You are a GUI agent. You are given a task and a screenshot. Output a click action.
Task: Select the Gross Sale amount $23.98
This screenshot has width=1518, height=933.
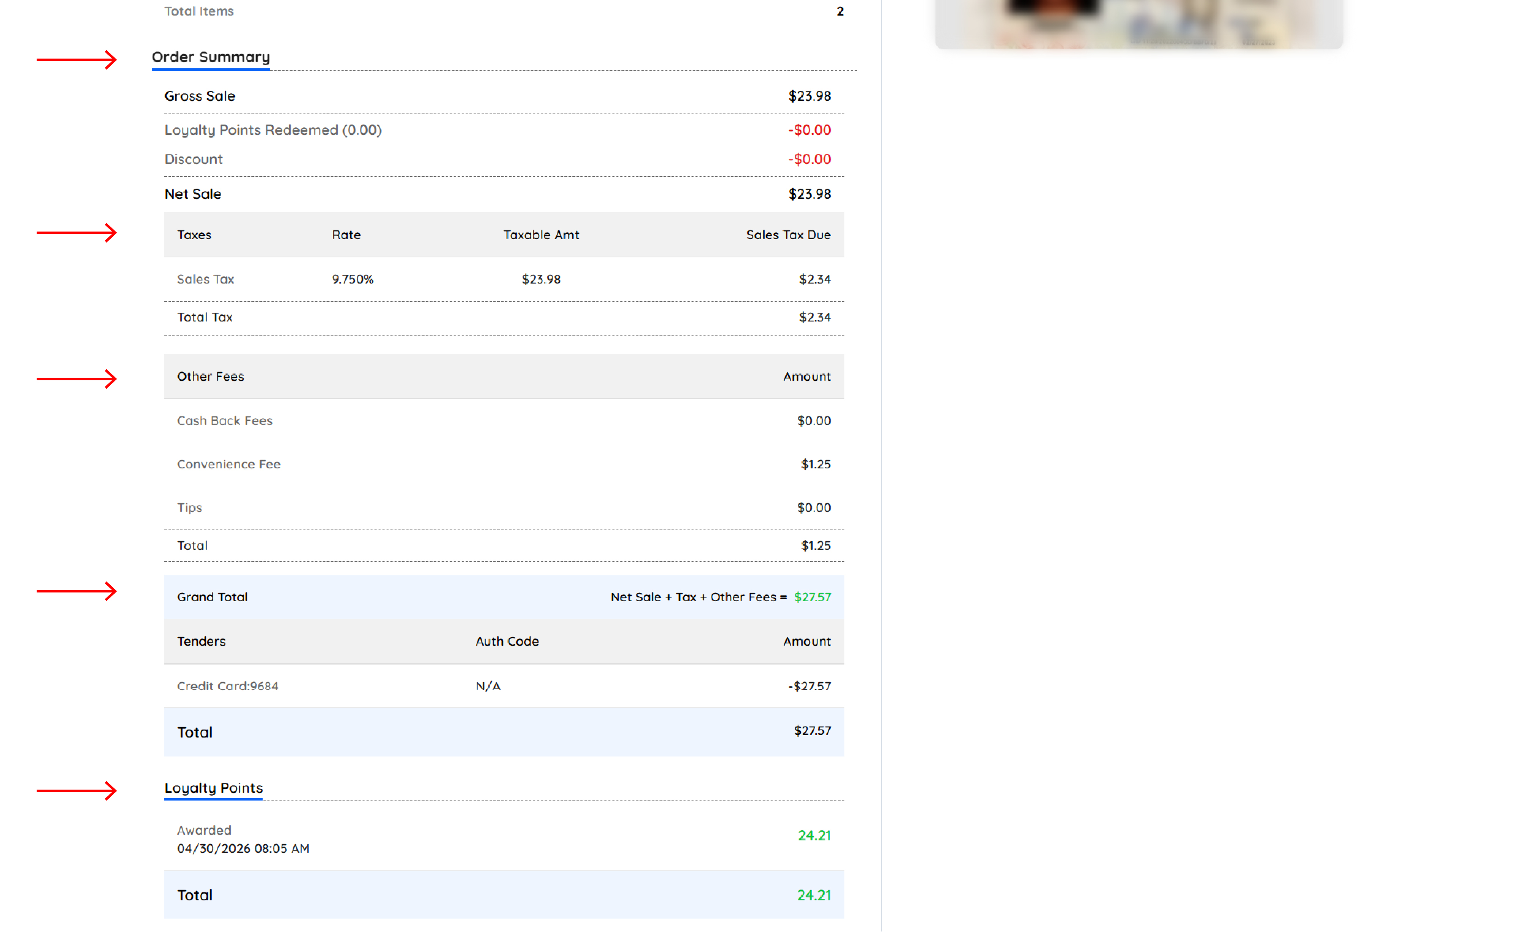tap(809, 96)
